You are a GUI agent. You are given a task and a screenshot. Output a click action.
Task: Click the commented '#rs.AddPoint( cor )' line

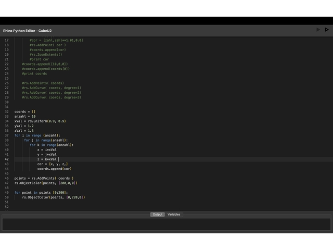[x=48, y=45]
